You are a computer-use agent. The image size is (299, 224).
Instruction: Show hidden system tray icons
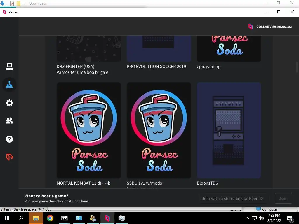click(247, 218)
